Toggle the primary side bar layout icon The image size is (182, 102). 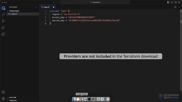point(168,2)
